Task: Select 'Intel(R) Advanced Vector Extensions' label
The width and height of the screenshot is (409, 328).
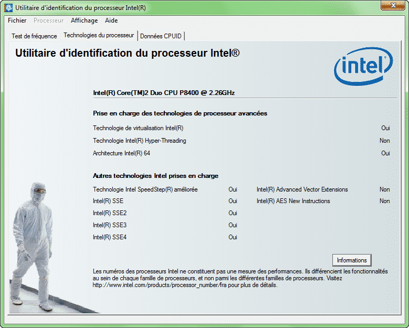Action: (x=302, y=189)
